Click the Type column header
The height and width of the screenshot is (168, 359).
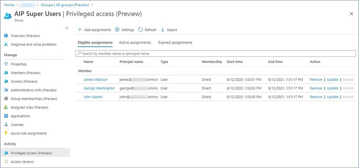[164, 62]
